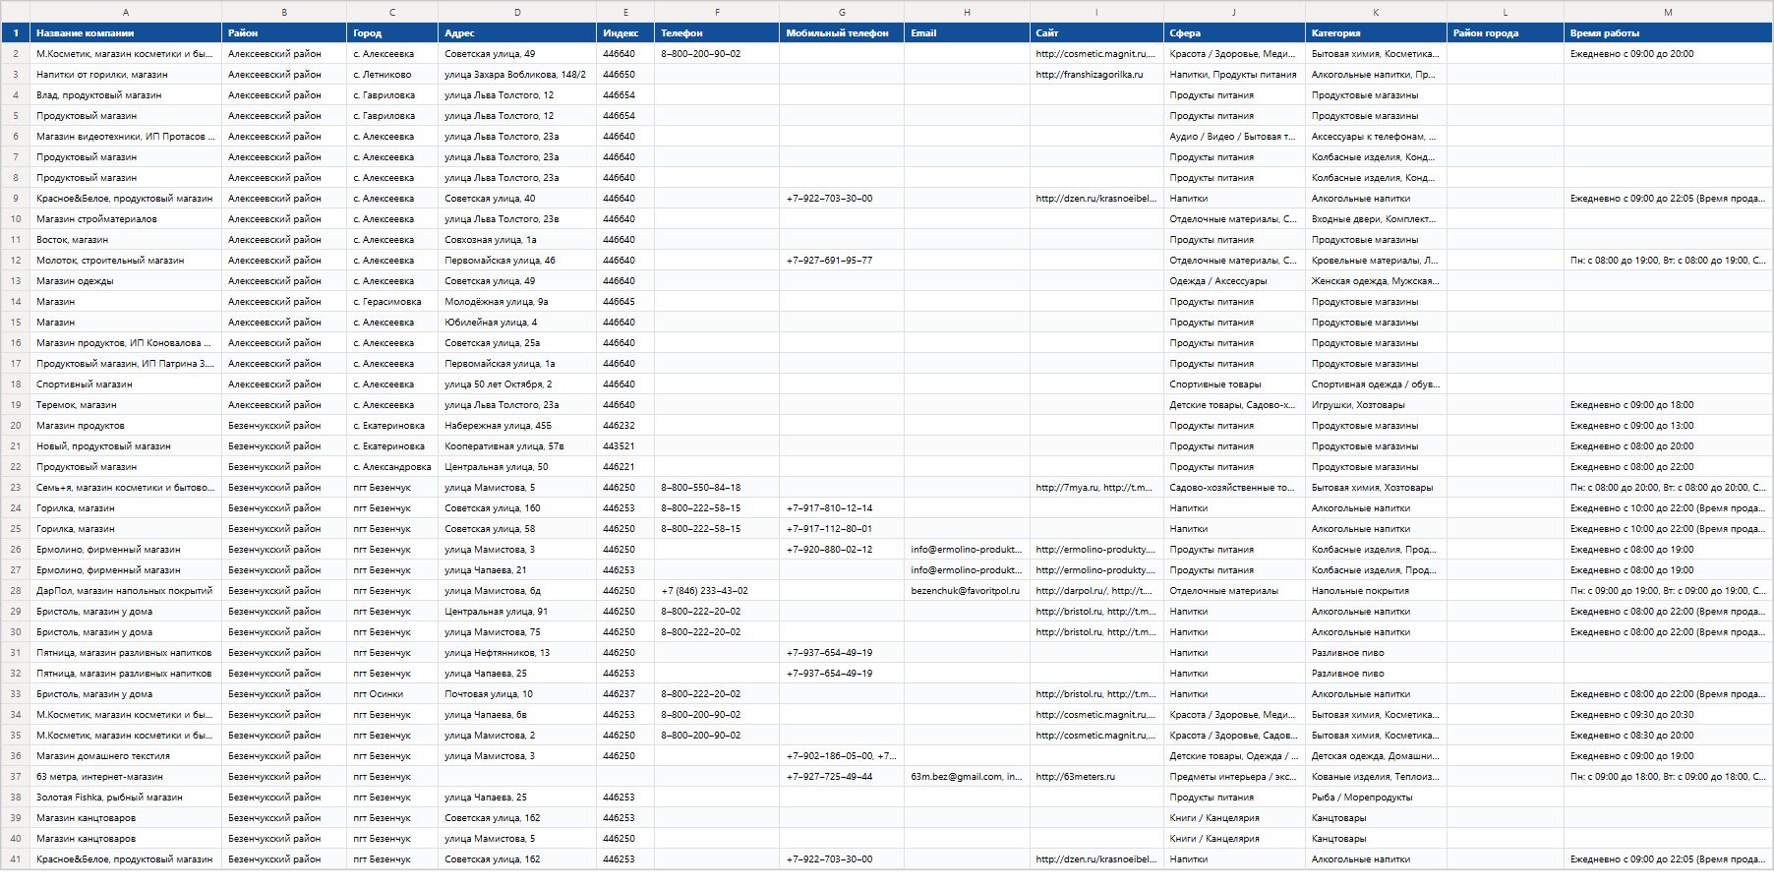Select cell 'Влад, продуктовый магазин'
This screenshot has height=887, width=1774.
click(126, 95)
